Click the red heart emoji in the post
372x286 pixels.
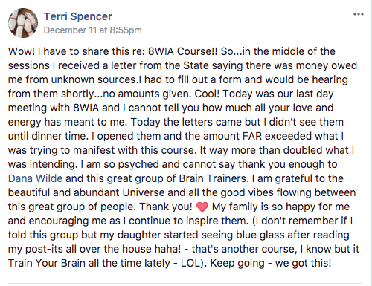click(x=202, y=207)
